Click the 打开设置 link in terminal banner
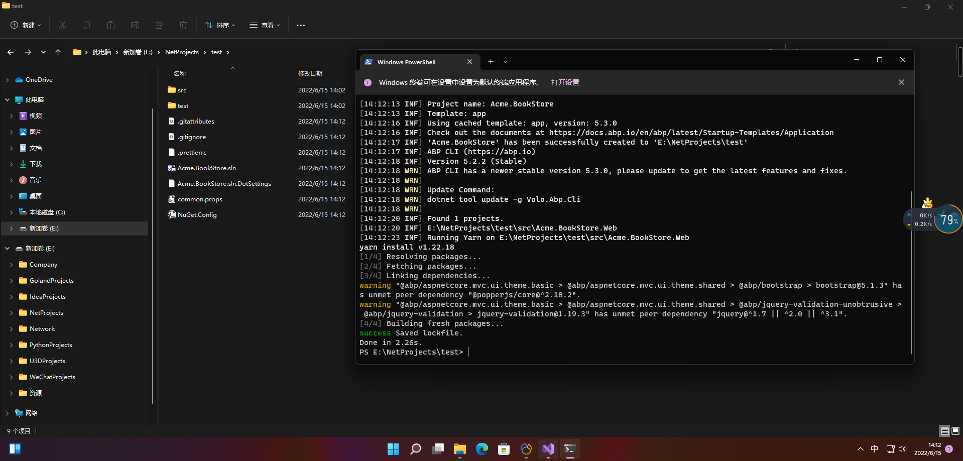Image resolution: width=963 pixels, height=461 pixels. point(565,82)
